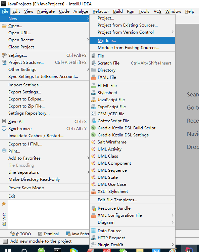199x252 pixels.
Task: Choose Project... in New submenu
Action: click(132, 18)
